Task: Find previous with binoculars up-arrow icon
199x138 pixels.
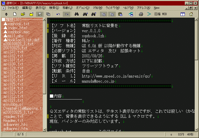Action: 94,14
